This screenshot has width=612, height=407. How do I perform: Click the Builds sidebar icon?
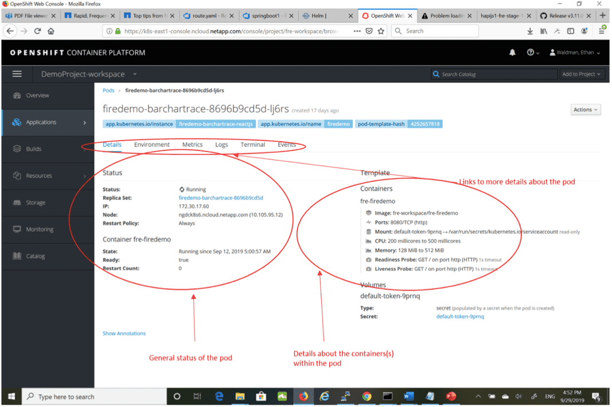[x=17, y=149]
